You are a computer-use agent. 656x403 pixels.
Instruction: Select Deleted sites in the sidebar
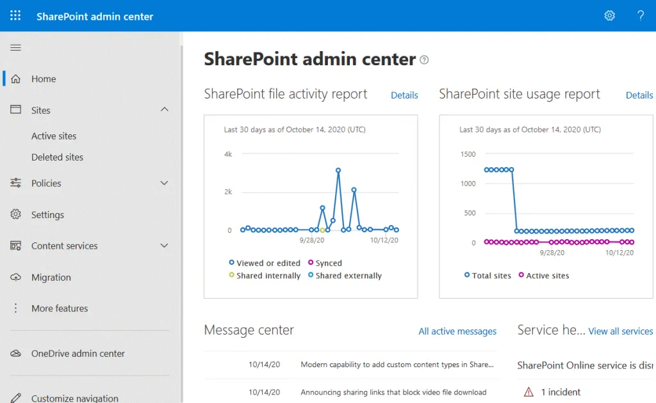(57, 157)
